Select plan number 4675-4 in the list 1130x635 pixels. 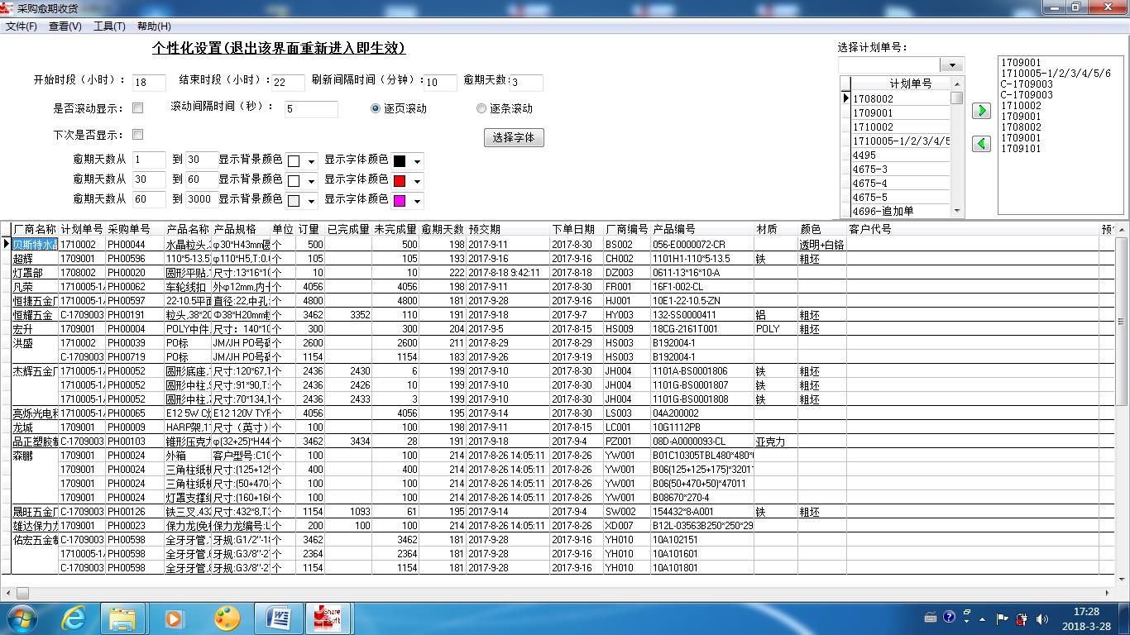coord(901,183)
